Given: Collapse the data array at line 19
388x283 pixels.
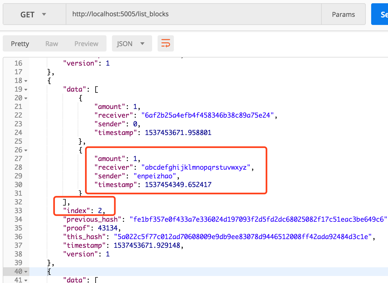Looking at the screenshot, I should tap(26, 89).
